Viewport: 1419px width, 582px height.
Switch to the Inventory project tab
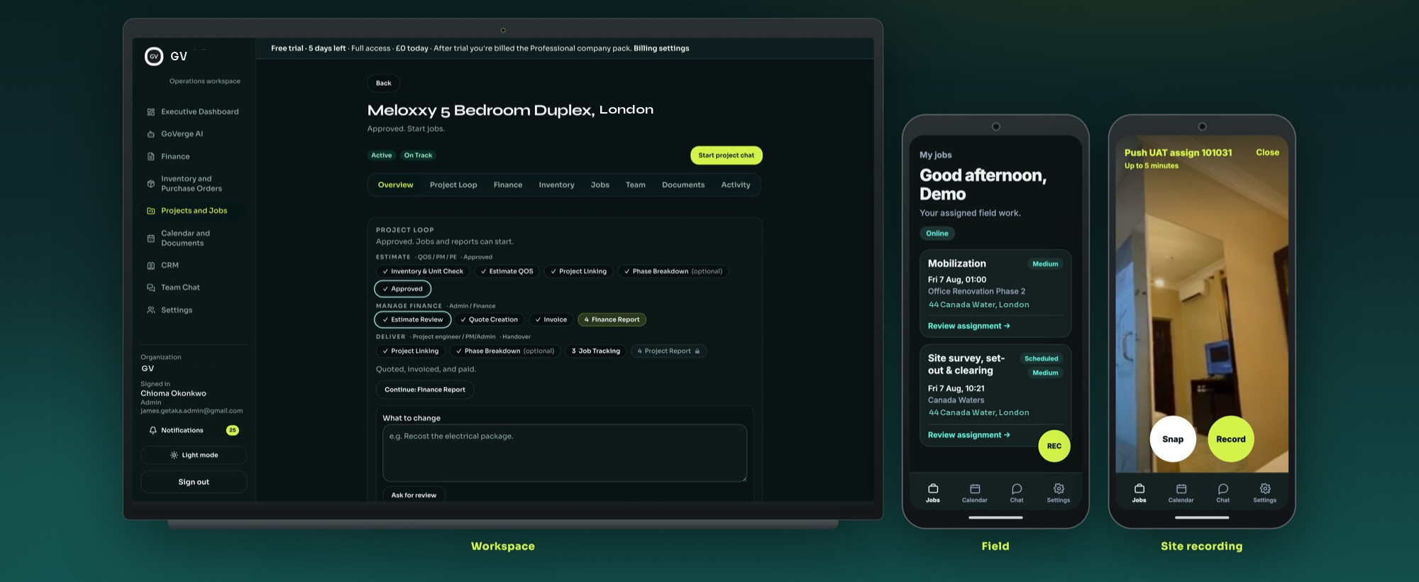[x=556, y=185]
